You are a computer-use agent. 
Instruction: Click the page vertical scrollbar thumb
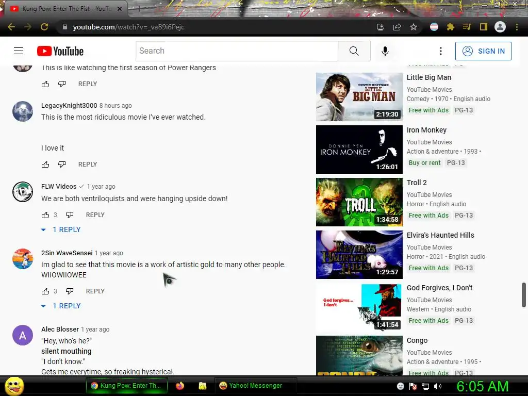(524, 295)
